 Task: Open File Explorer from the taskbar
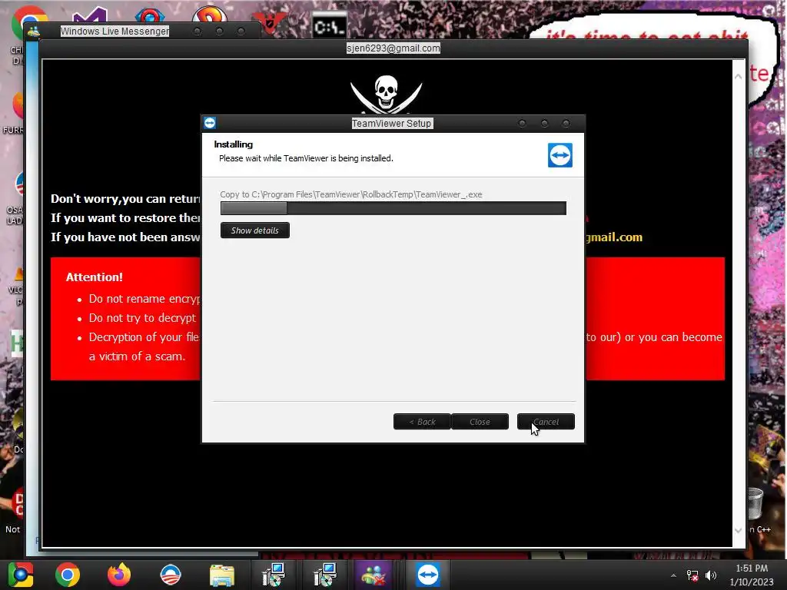[x=222, y=575]
